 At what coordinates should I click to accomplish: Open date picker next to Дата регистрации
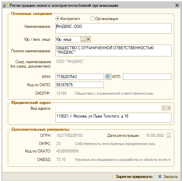tap(169, 135)
